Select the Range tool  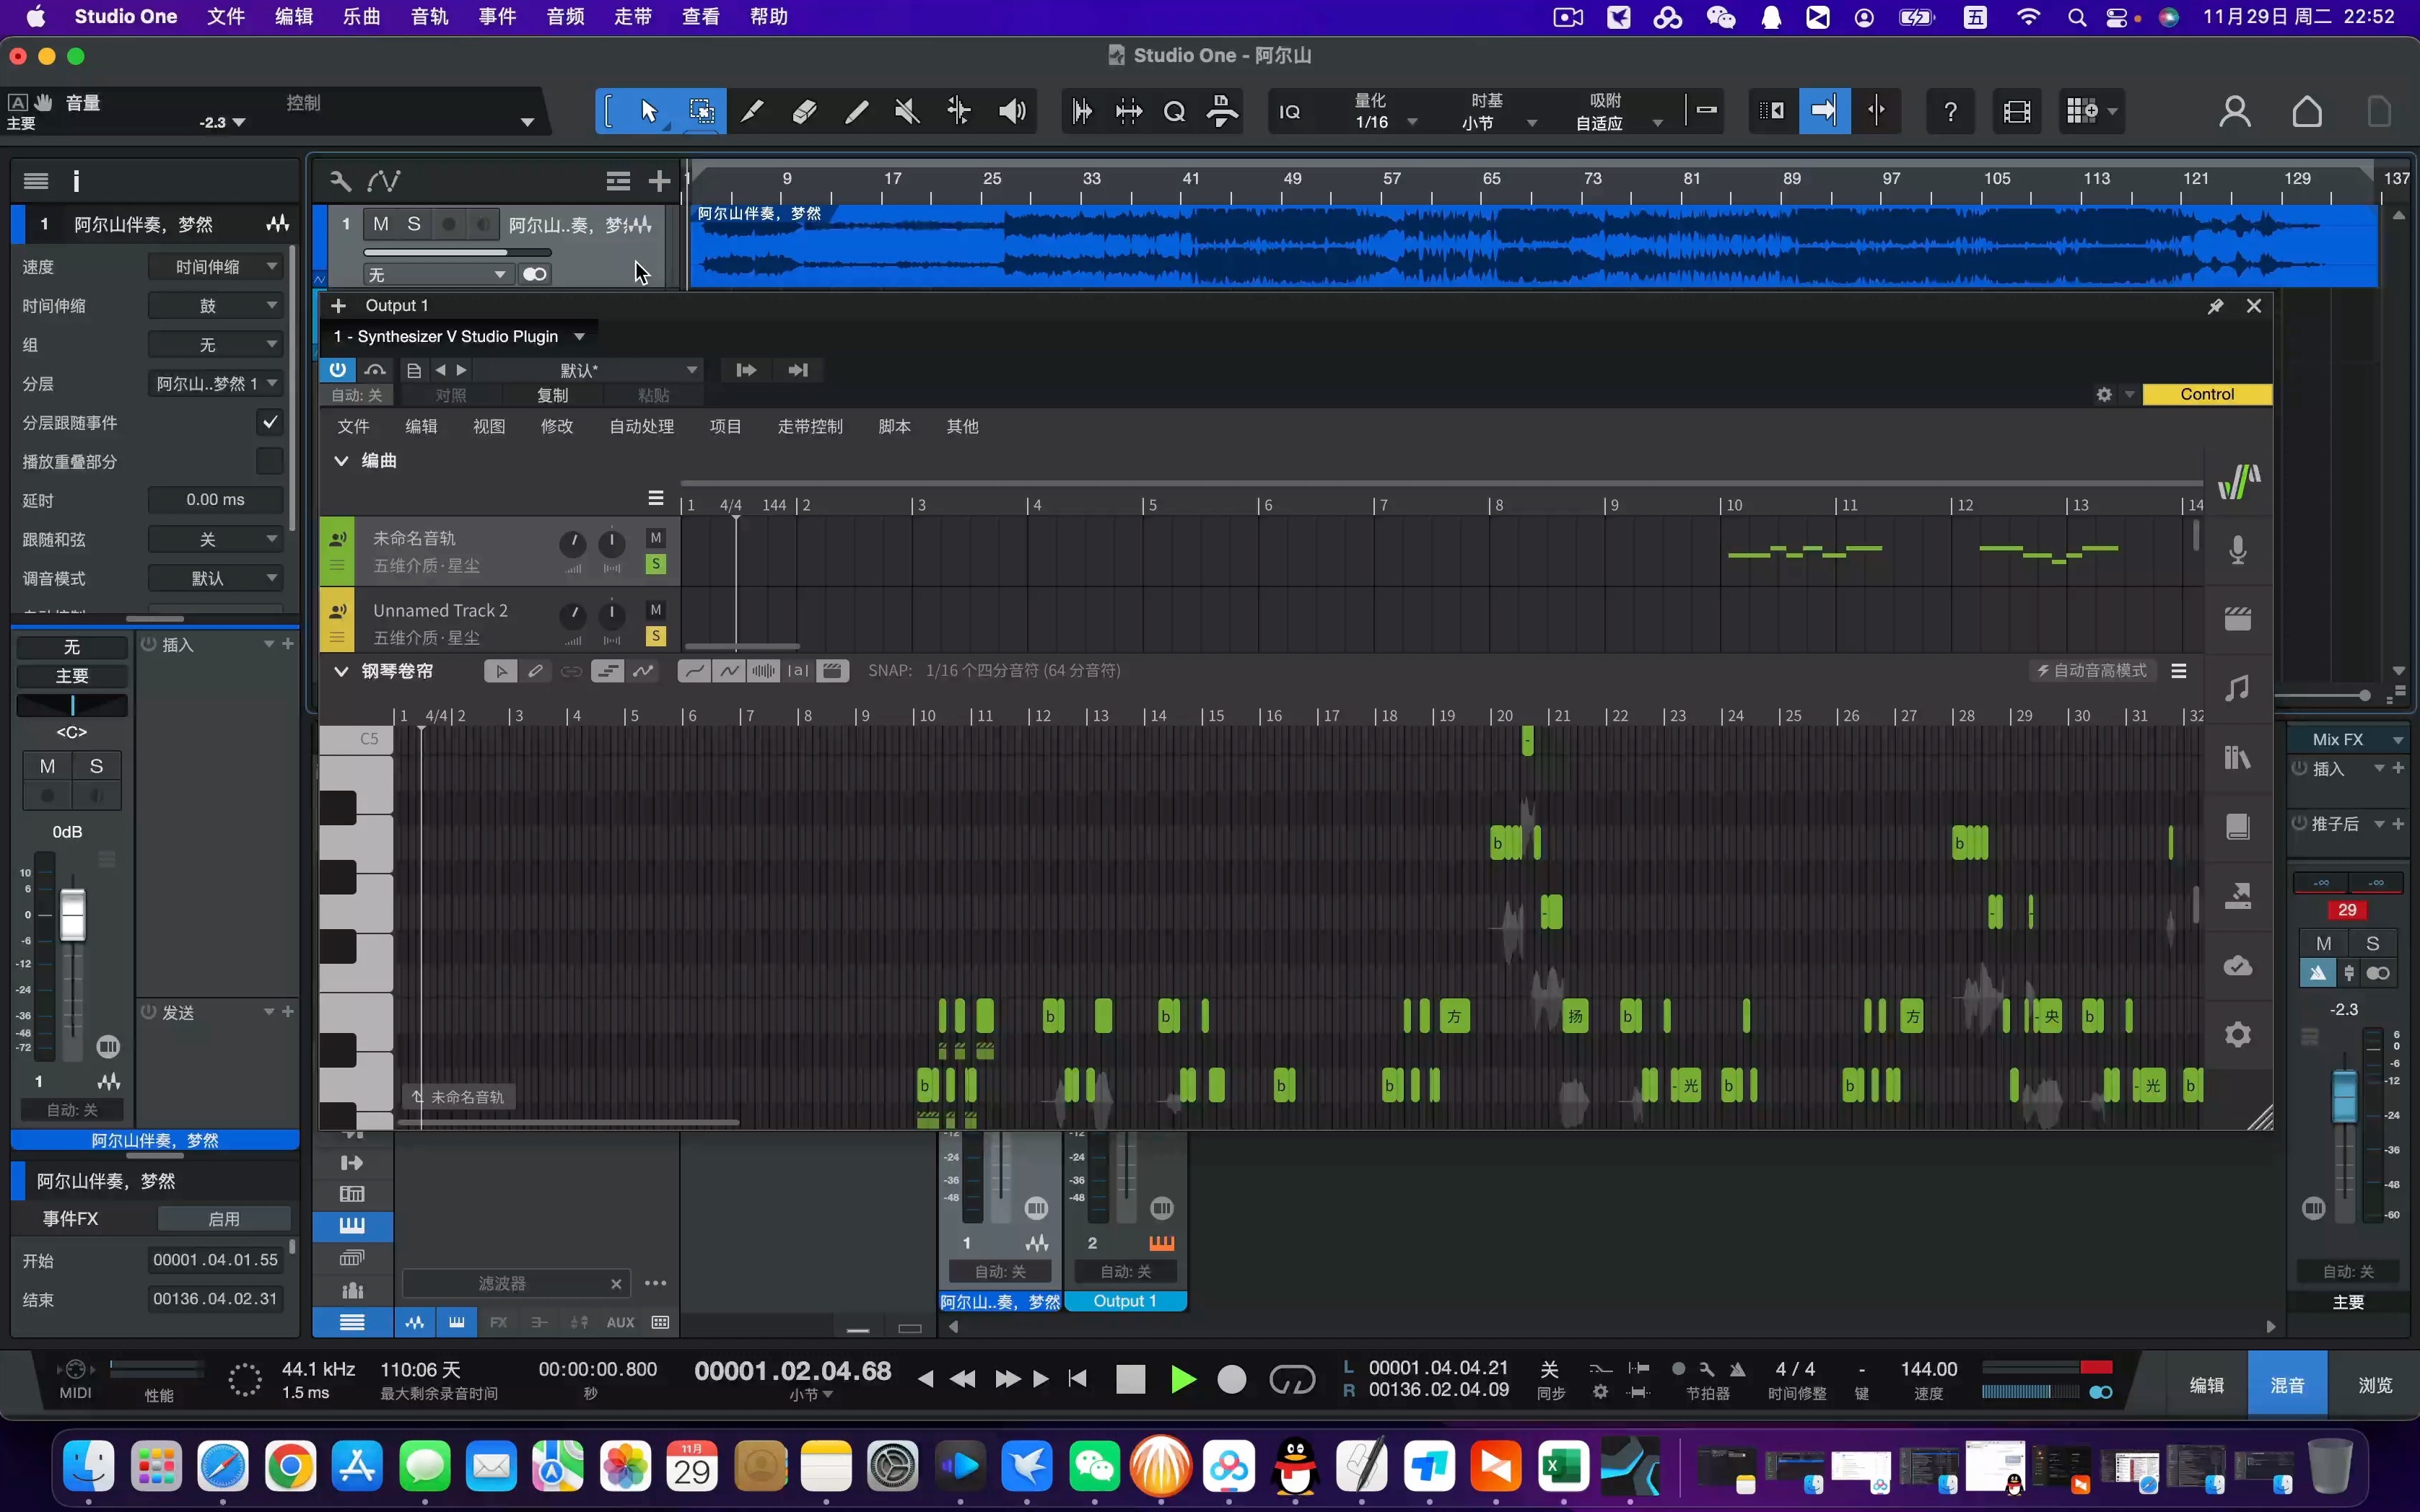(702, 111)
